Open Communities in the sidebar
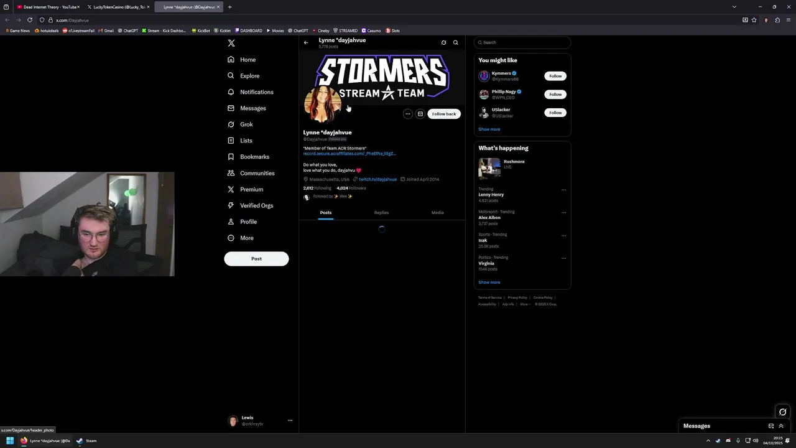796x448 pixels. click(251, 173)
